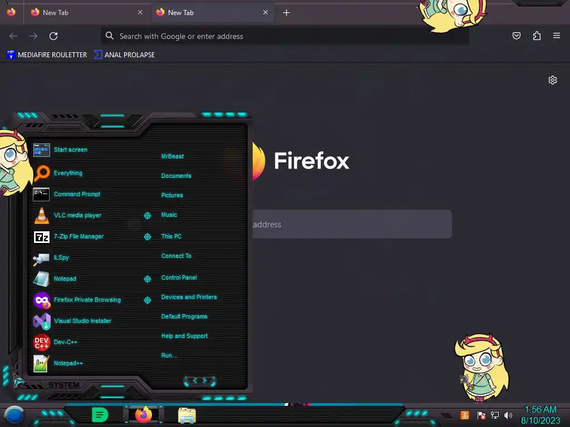The width and height of the screenshot is (570, 427).
Task: Open new tab personalize gear icon
Action: point(553,80)
